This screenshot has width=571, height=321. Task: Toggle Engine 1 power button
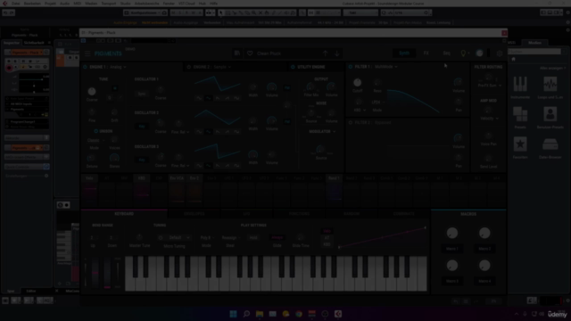tap(85, 67)
